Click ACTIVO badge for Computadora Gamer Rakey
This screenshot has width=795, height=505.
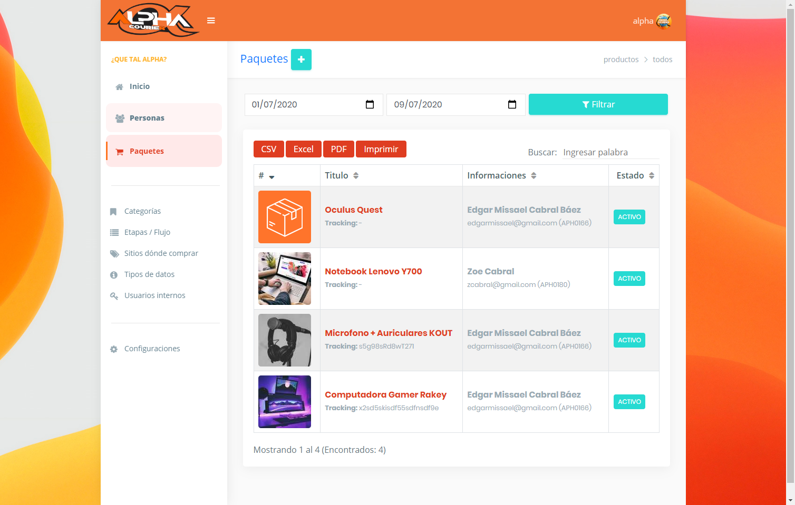point(629,402)
